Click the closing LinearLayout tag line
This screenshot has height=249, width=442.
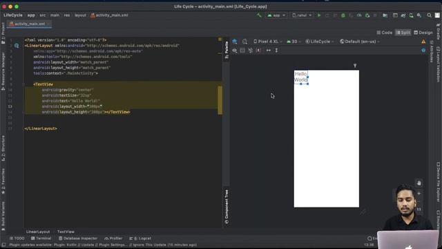tap(41, 129)
